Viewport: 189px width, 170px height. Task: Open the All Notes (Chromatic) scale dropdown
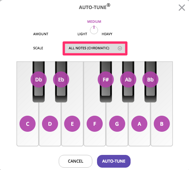tap(95, 48)
